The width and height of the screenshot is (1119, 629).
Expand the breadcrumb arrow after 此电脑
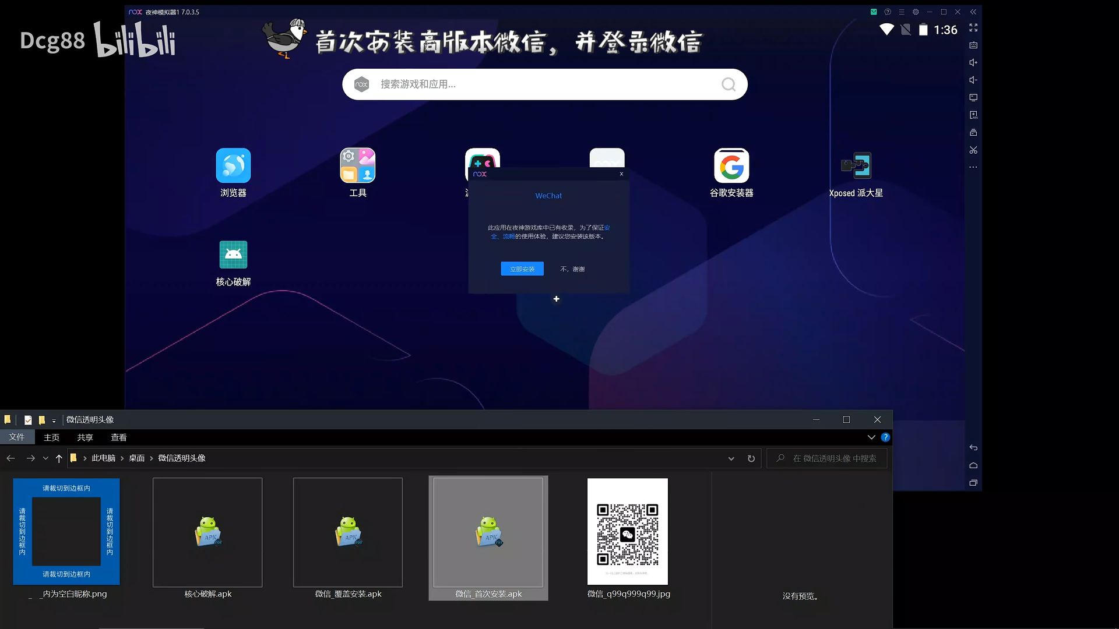pos(122,458)
